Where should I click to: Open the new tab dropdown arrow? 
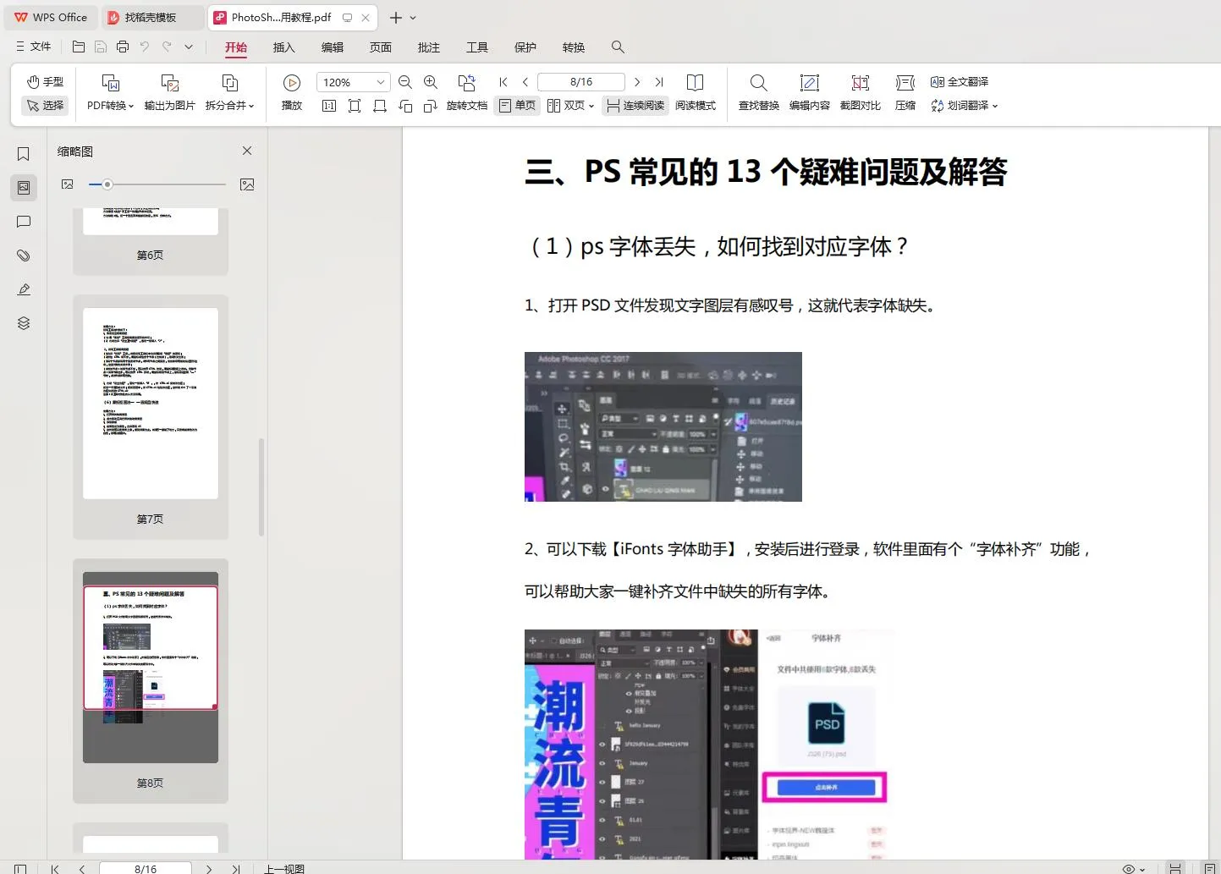pyautogui.click(x=413, y=18)
